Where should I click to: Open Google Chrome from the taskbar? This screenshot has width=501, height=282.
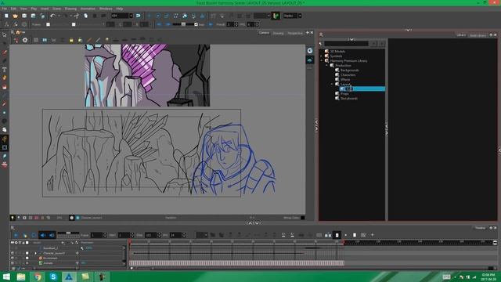pos(38,277)
